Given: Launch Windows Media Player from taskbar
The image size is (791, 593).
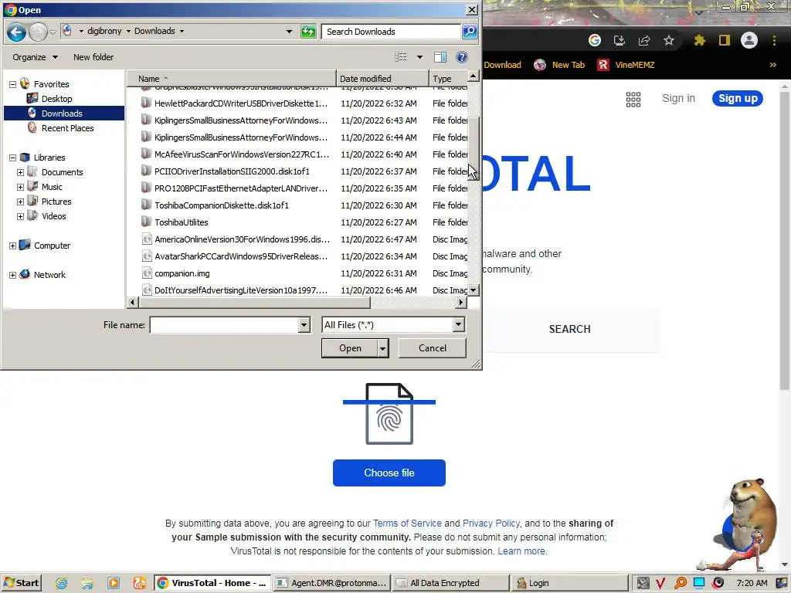Looking at the screenshot, I should 114,583.
